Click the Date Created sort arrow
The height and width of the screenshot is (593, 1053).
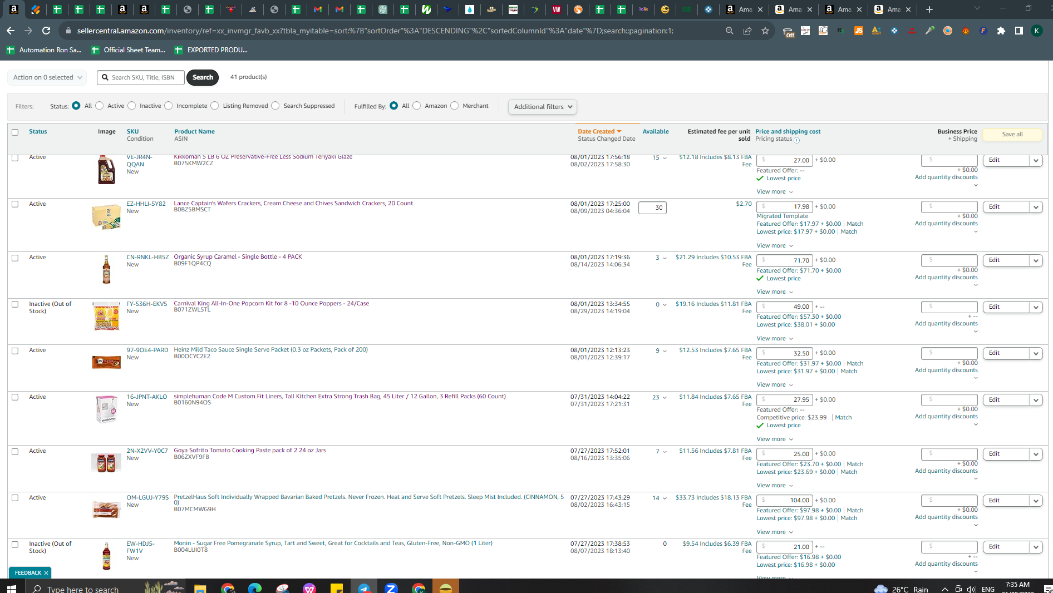tap(619, 131)
